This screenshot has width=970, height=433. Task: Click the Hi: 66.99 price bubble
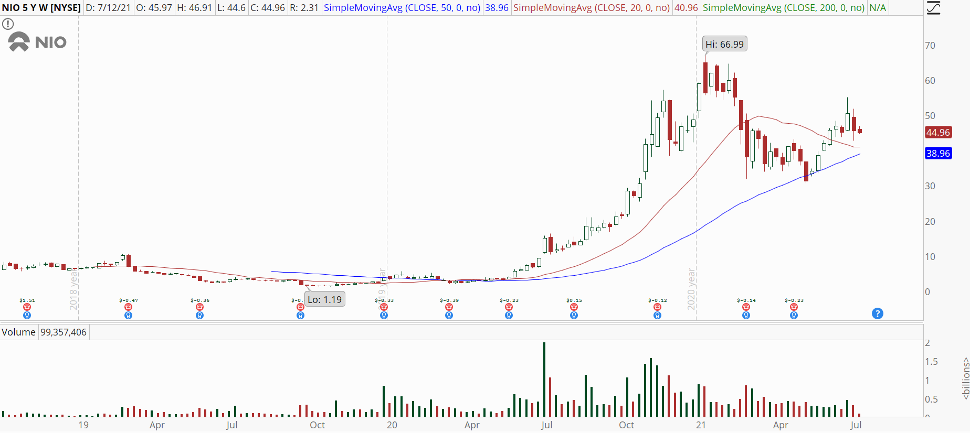[724, 44]
